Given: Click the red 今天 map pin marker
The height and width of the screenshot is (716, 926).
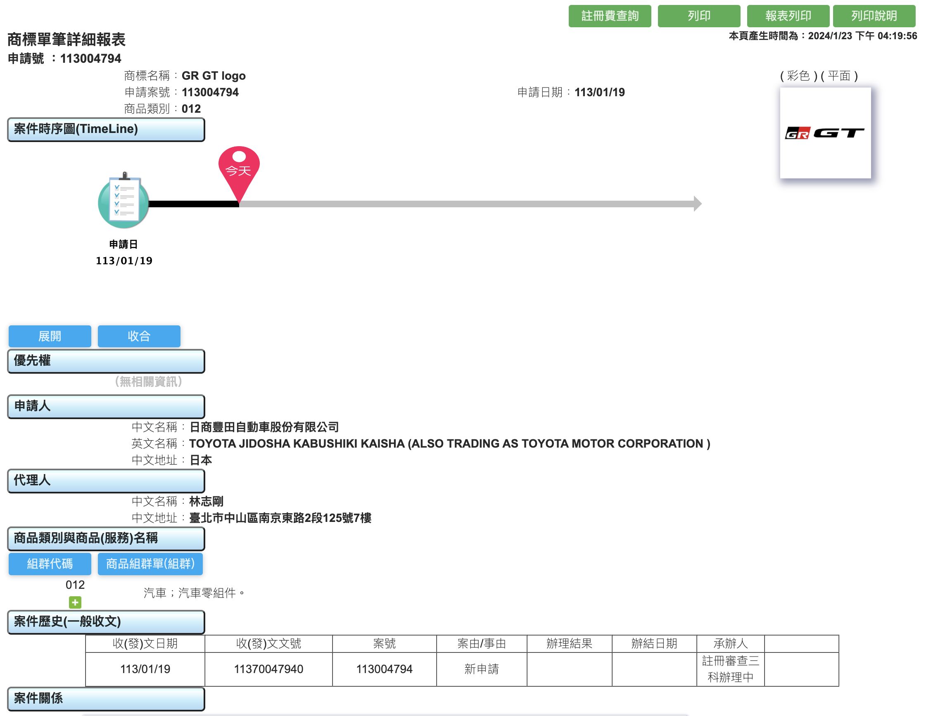Looking at the screenshot, I should pos(239,174).
